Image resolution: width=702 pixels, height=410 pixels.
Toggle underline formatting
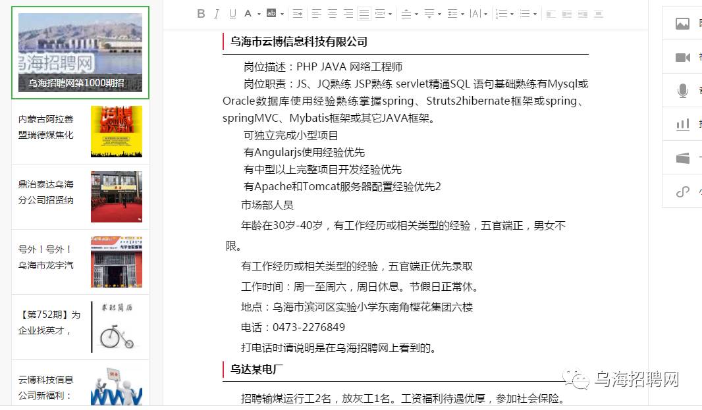click(232, 14)
